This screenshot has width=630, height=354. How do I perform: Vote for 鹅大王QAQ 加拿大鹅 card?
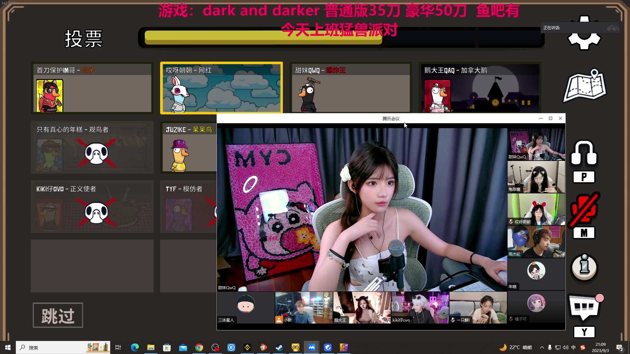480,88
